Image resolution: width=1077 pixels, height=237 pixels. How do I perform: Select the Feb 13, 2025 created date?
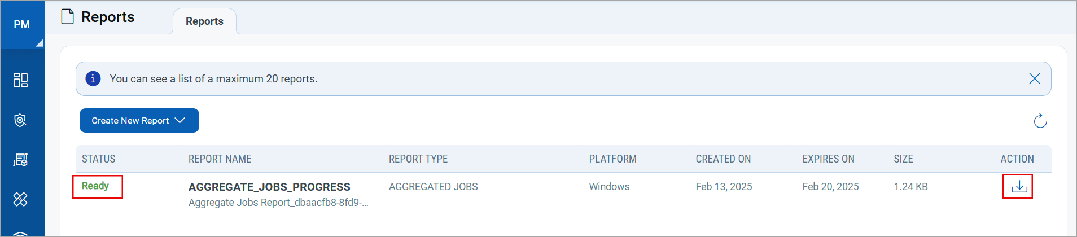(x=724, y=187)
